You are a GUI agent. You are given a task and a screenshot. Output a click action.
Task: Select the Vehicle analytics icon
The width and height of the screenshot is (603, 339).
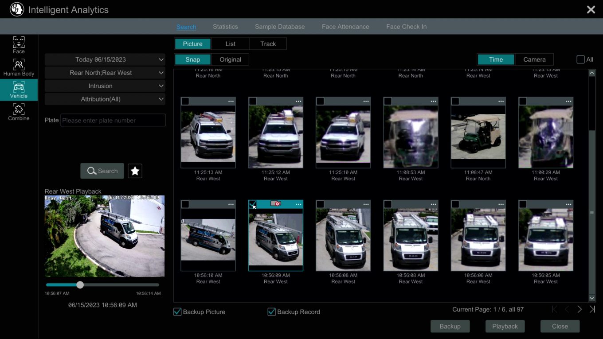tap(19, 90)
